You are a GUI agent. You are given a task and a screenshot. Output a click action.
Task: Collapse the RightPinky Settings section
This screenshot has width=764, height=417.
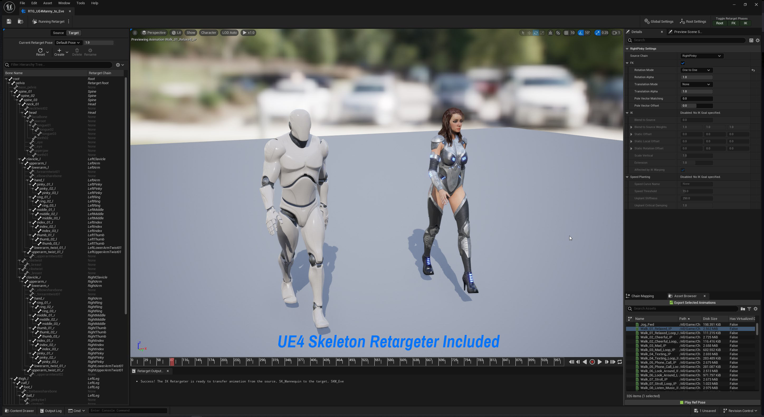point(627,49)
